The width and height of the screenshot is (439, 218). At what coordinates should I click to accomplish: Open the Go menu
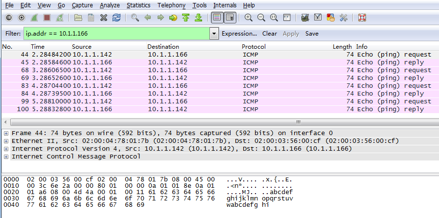pos(61,5)
